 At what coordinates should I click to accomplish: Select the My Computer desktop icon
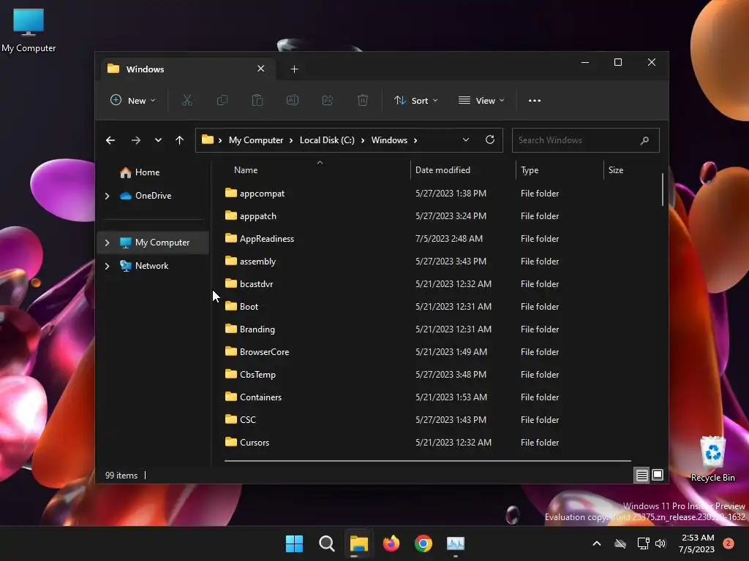pos(29,31)
